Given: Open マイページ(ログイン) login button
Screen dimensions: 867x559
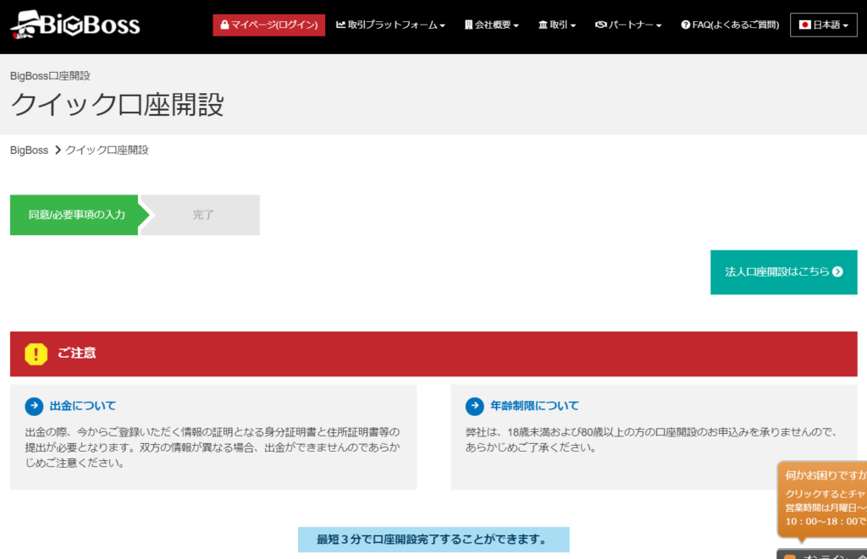Looking at the screenshot, I should [268, 25].
